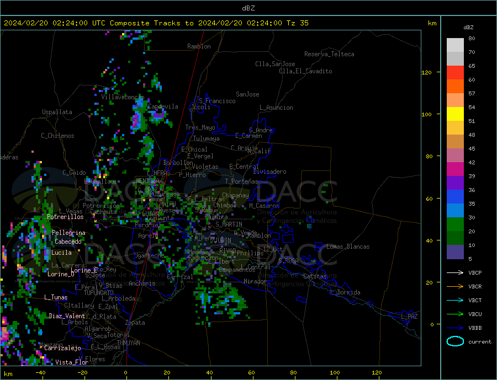Click the blue VBBB arrow in legend

tap(455, 328)
